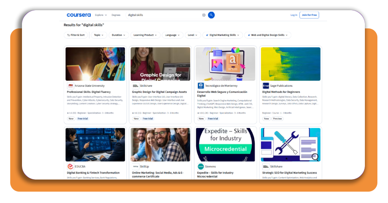
Task: Open Graphic Design for Digital Campaign Assets title
Action: [x=160, y=92]
